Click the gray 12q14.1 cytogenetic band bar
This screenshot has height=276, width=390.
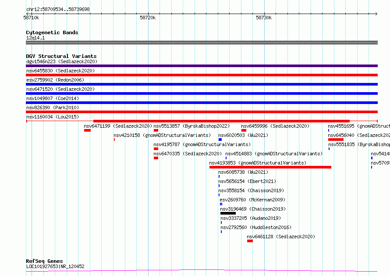click(202, 43)
